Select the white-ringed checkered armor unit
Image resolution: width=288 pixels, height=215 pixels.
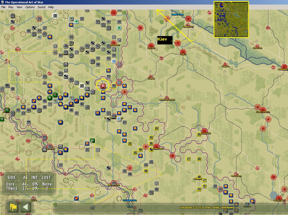[x=65, y=76]
